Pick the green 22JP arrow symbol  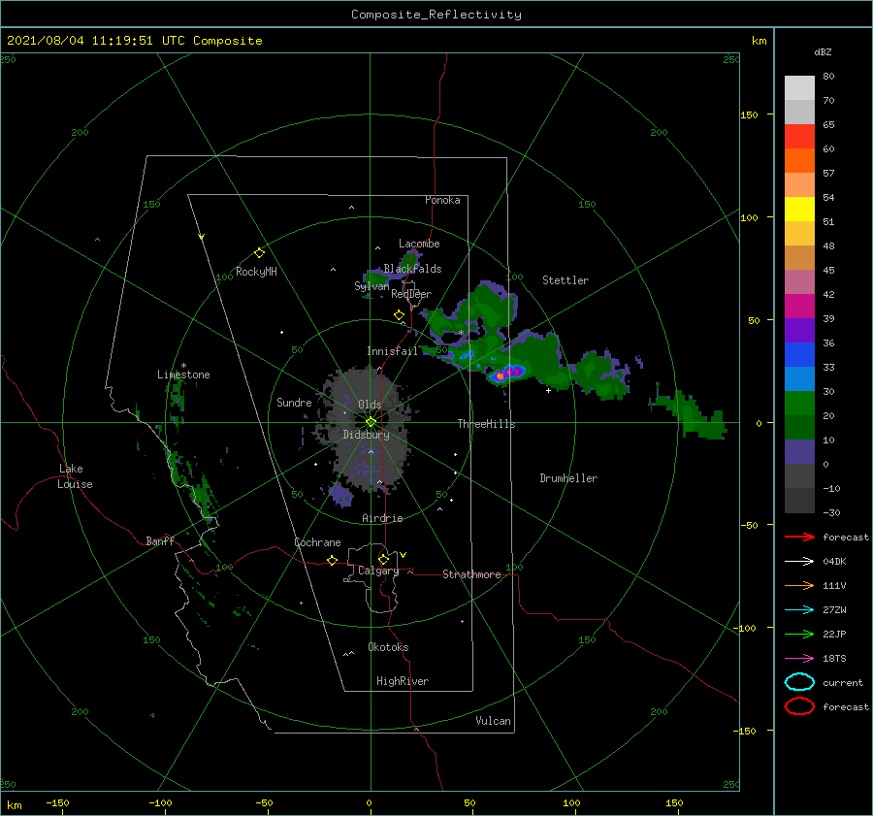pyautogui.click(x=799, y=634)
